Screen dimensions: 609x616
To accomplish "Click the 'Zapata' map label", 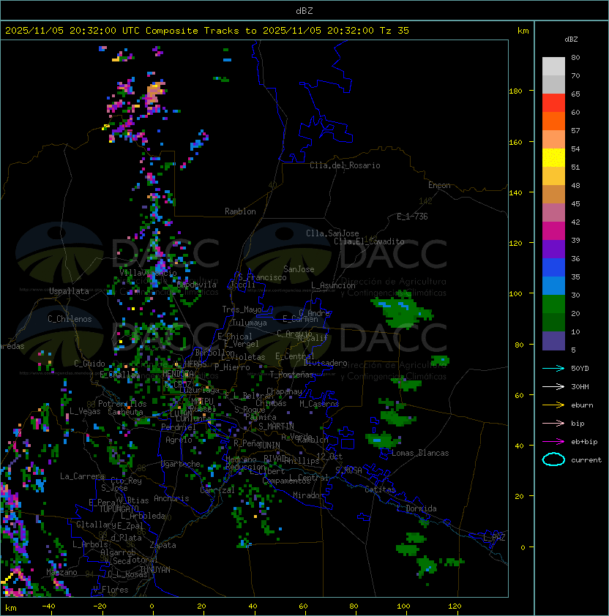I will (162, 545).
